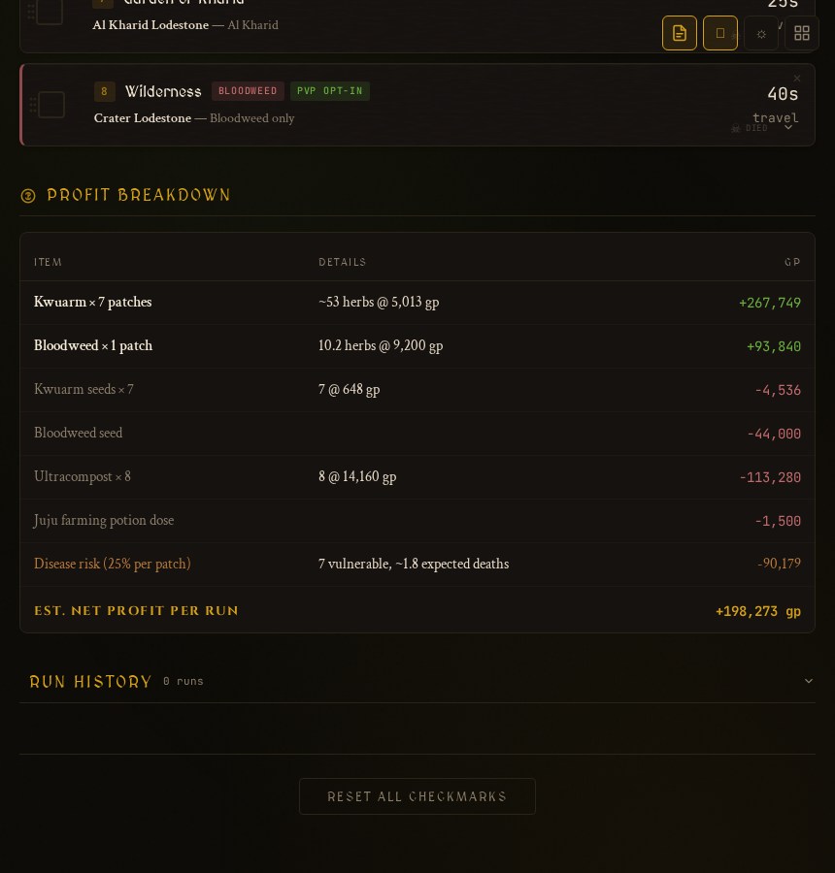Open the Crater Lodestone link
This screenshot has width=835, height=873.
point(142,118)
